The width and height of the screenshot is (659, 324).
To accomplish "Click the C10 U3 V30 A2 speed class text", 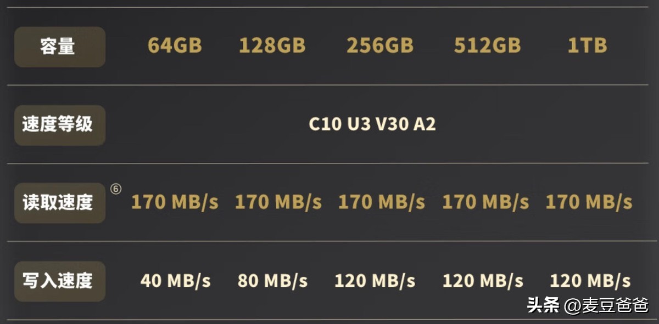I will pyautogui.click(x=372, y=124).
